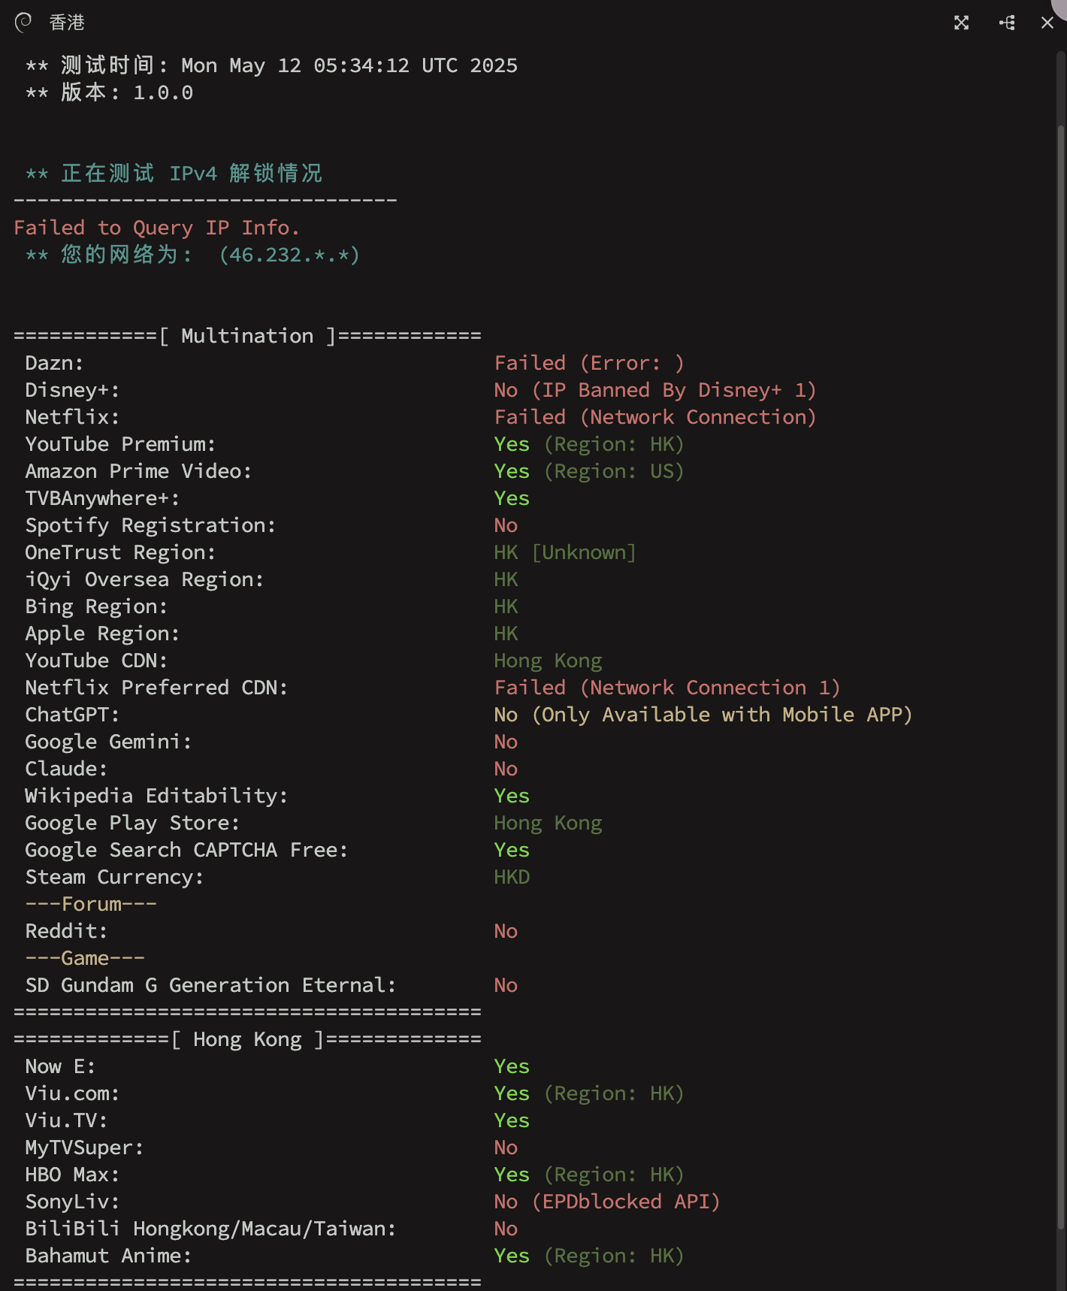
Task: Click the Steam Currency HKD value
Action: (512, 877)
